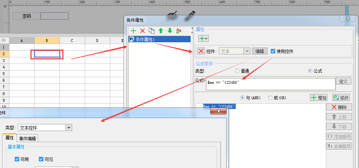The width and height of the screenshot is (359, 168).
Task: Open the green plus add-property dropdown
Action: (x=203, y=38)
